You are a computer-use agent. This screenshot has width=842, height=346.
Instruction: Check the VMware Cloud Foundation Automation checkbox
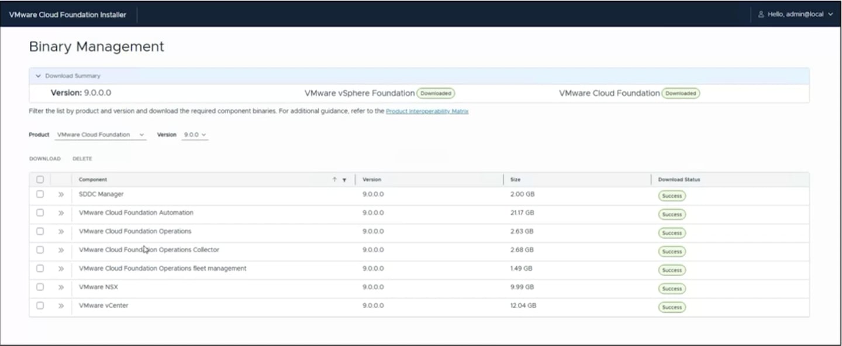tap(40, 213)
